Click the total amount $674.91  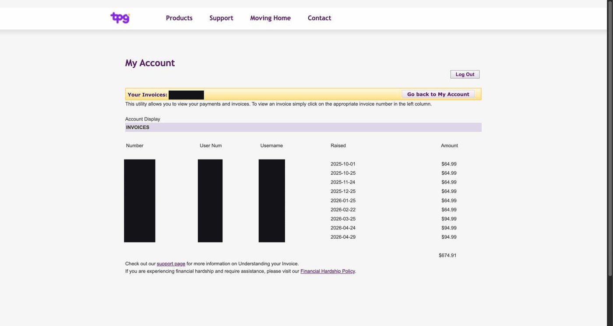coord(447,256)
